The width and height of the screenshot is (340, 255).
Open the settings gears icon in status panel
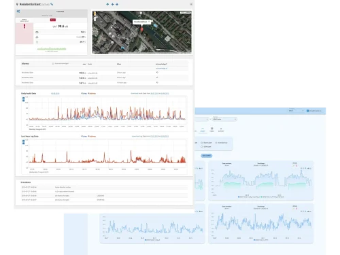18,12
